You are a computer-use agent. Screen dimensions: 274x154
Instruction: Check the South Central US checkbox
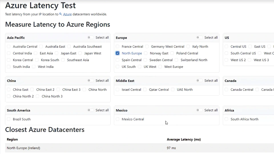pos(226,53)
